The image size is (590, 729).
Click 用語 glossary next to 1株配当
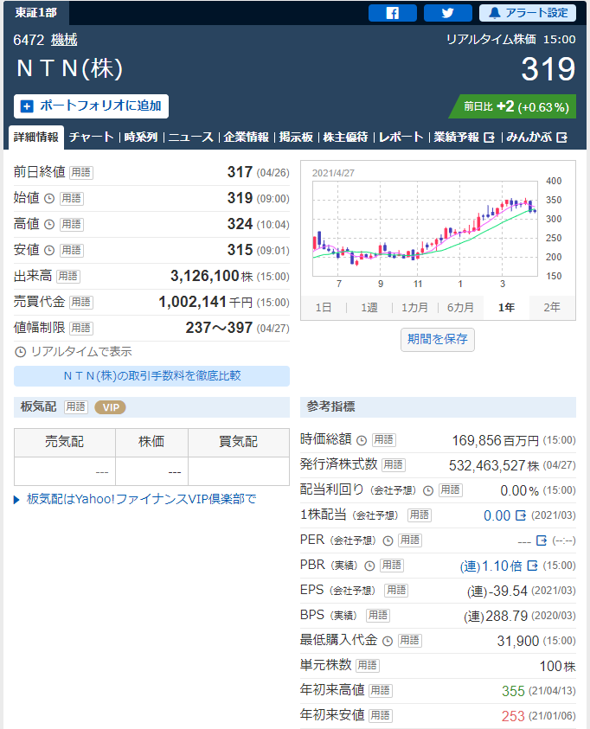click(419, 515)
